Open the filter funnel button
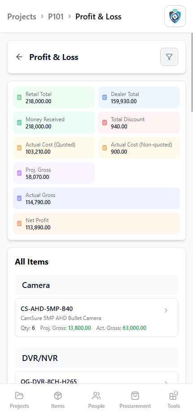193x420 pixels. point(169,57)
